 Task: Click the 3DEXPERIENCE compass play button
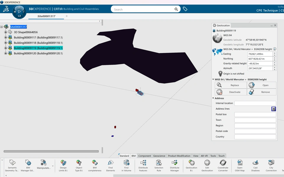pos(19,12)
